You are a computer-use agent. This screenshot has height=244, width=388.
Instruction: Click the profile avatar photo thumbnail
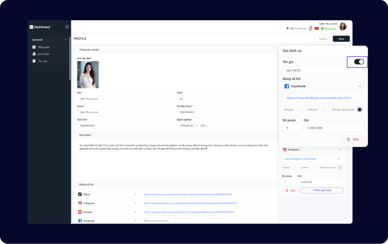[88, 75]
